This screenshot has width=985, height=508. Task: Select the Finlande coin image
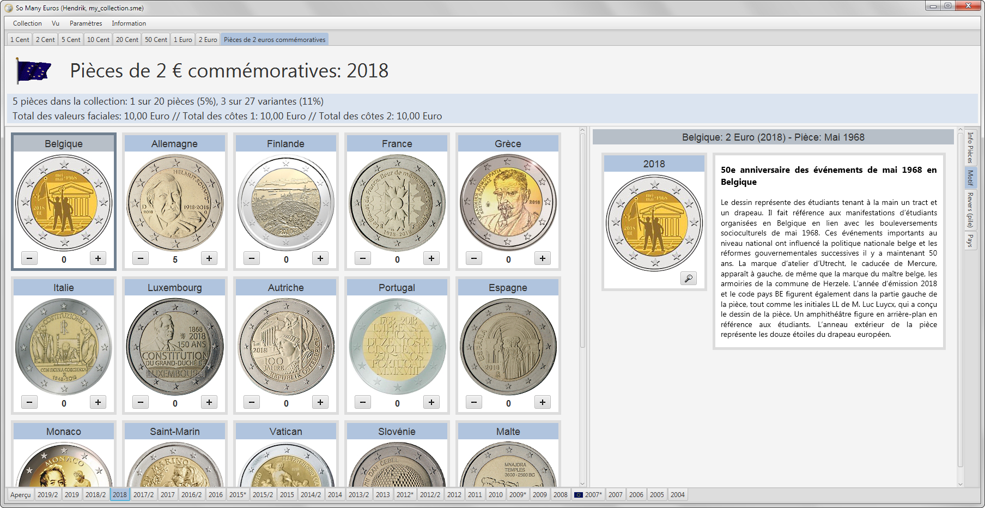pyautogui.click(x=286, y=202)
